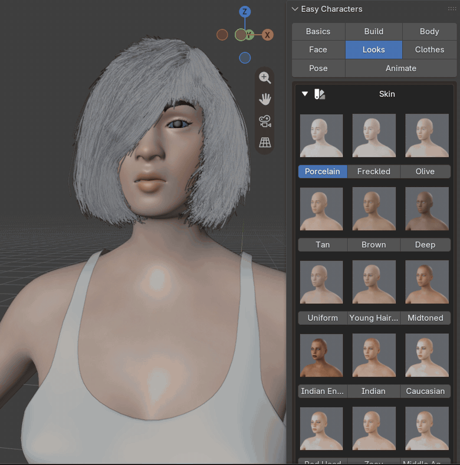The height and width of the screenshot is (465, 460).
Task: Click the Tan skin preview thumbnail
Action: pyautogui.click(x=321, y=209)
